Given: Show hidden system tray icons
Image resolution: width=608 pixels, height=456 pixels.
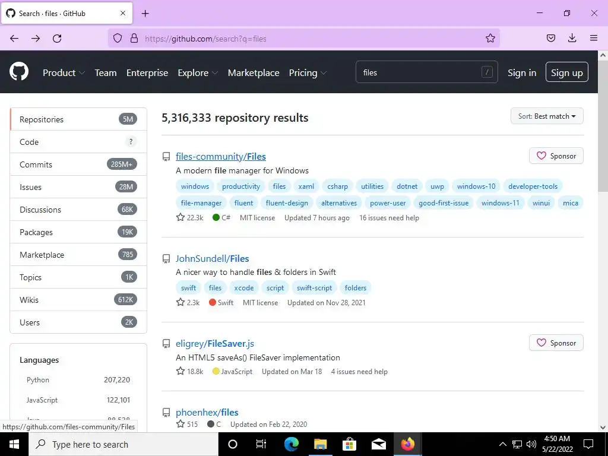Looking at the screenshot, I should [502, 444].
